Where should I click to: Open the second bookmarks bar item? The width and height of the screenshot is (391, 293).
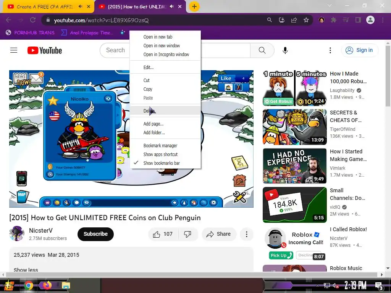(x=87, y=33)
